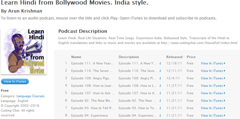Open info icon for Episode 111 row
This screenshot has height=119, width=240.
(x=160, y=63)
